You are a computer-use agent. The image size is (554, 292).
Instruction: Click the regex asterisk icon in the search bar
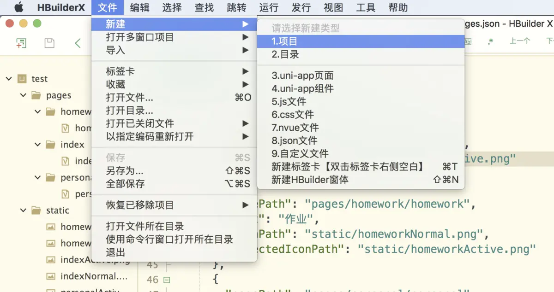pos(490,41)
